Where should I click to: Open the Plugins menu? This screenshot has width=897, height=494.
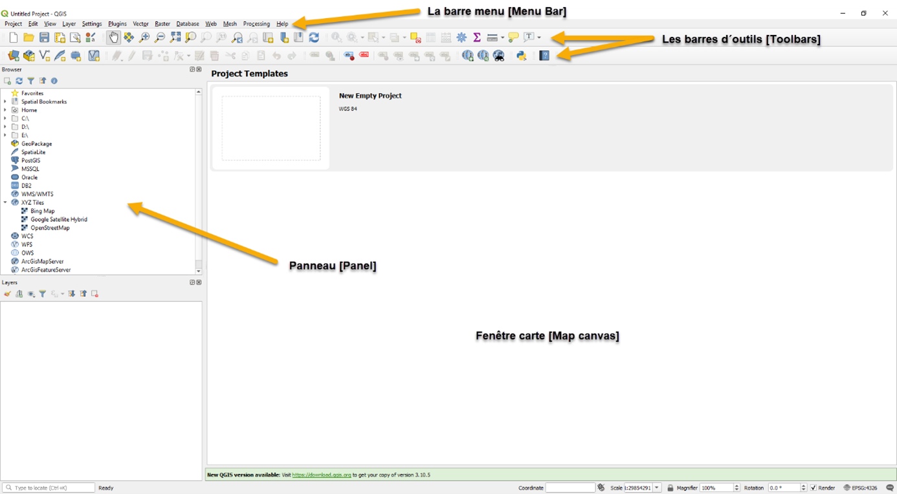(117, 24)
